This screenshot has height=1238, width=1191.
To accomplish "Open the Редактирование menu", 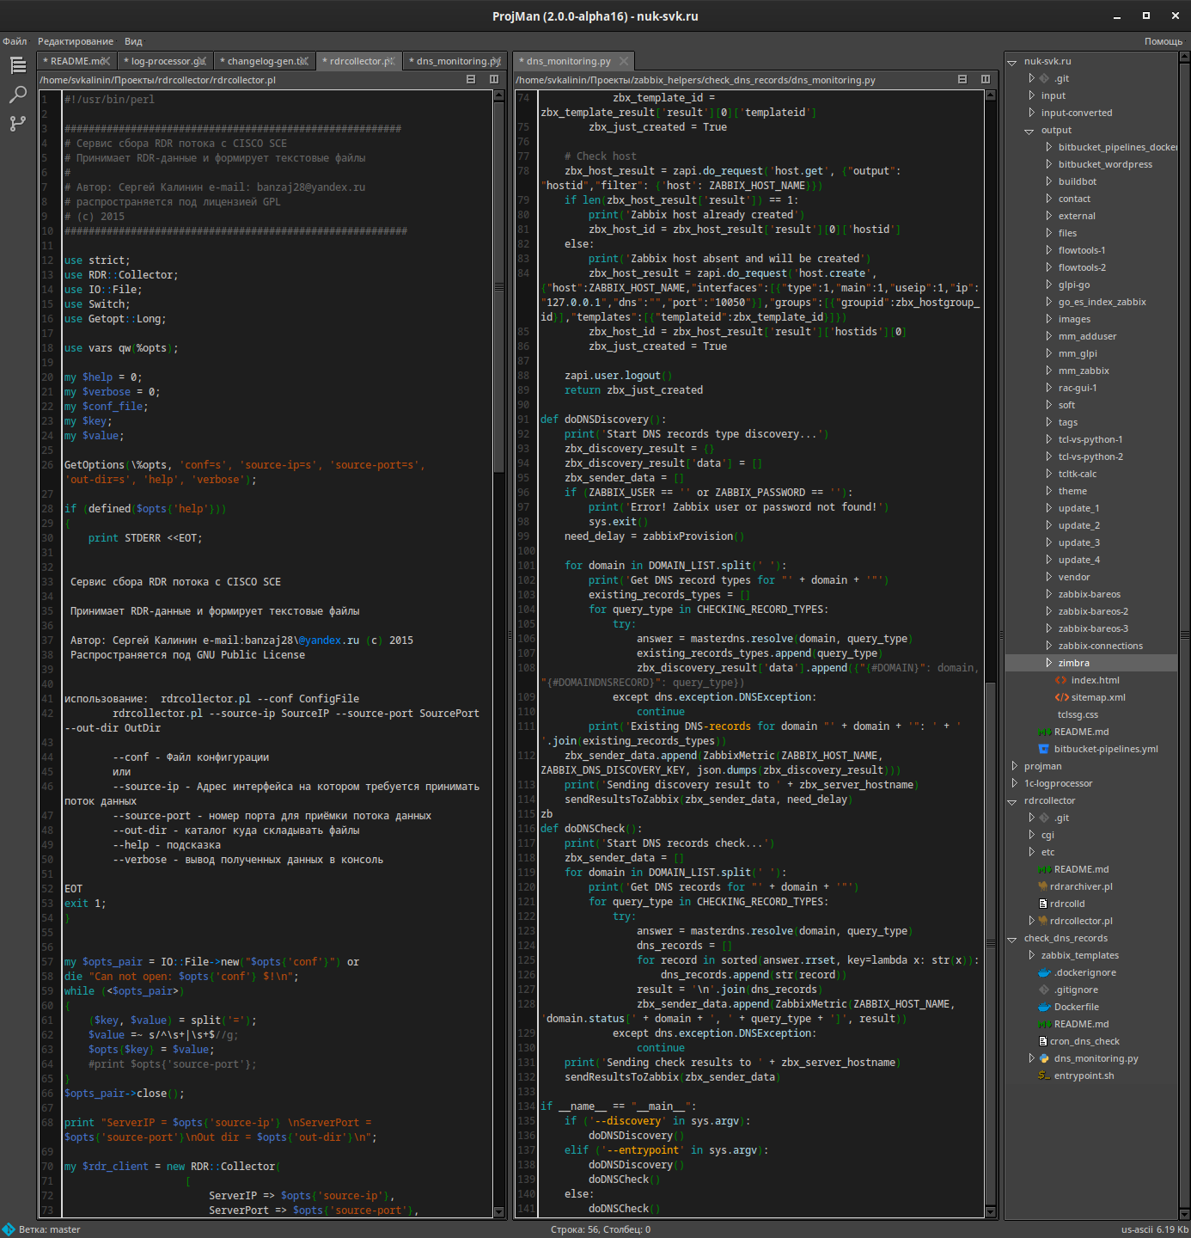I will click(x=76, y=41).
